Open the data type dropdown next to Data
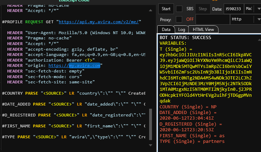The image size is (261, 152). point(253,9)
